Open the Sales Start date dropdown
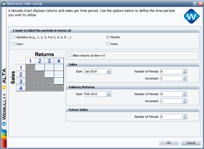 click(109, 71)
